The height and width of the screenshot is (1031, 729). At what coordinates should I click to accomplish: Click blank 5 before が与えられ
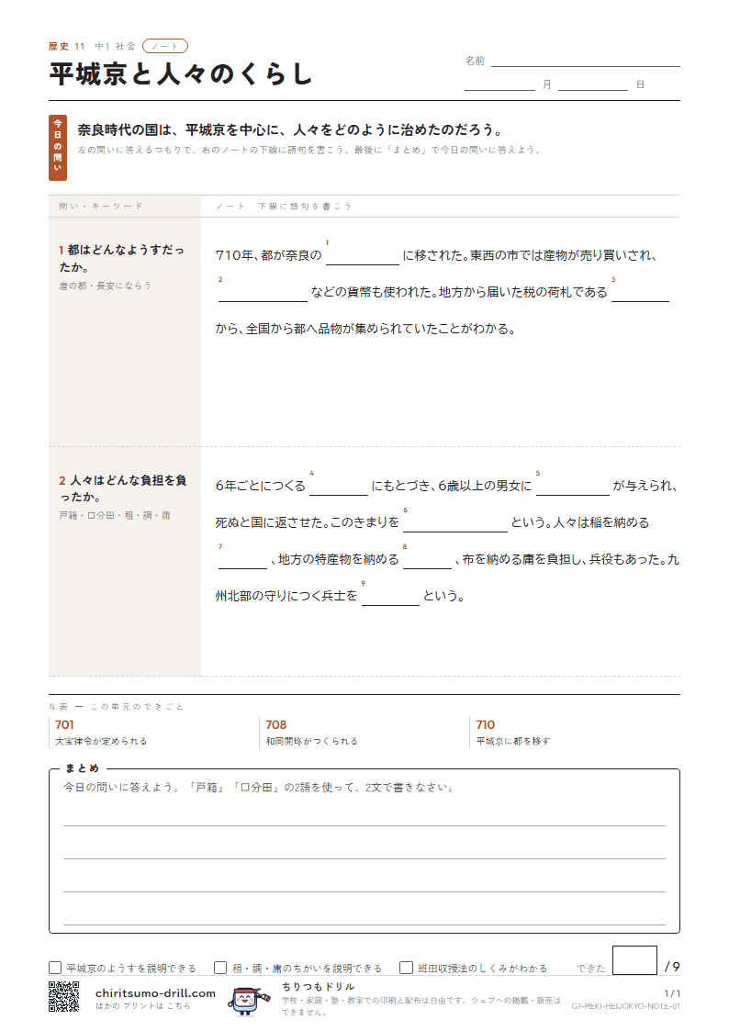(x=573, y=486)
